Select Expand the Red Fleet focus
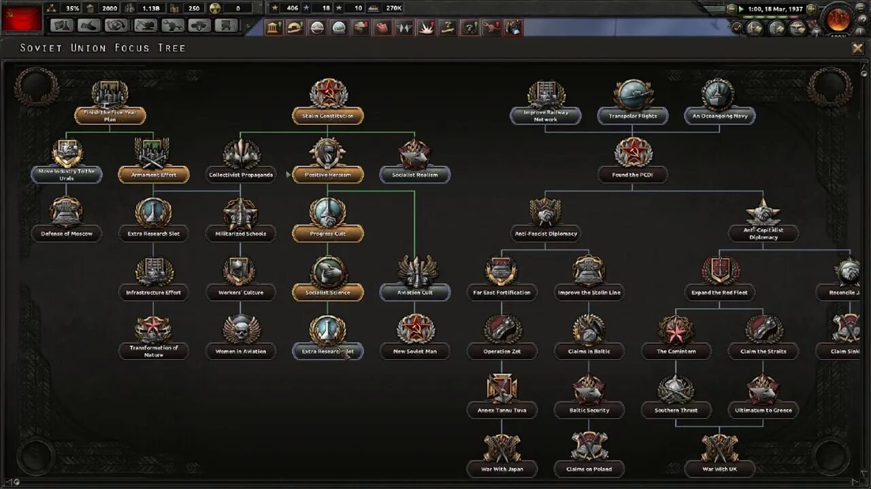 coord(720,280)
